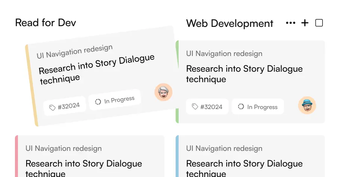Select the Web Development column heading
The image size is (340, 177).
coord(229,23)
